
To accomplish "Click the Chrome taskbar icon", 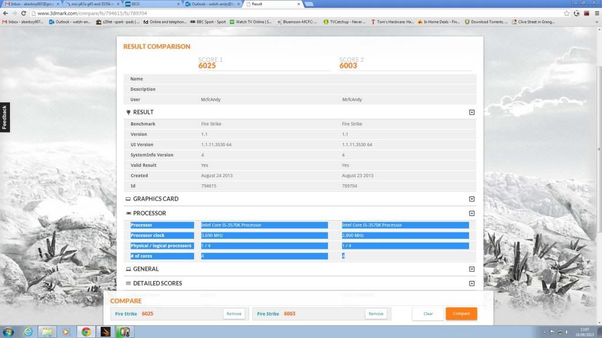I will 86,332.
